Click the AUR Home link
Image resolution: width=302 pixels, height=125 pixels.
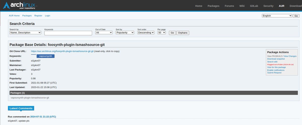(15, 15)
